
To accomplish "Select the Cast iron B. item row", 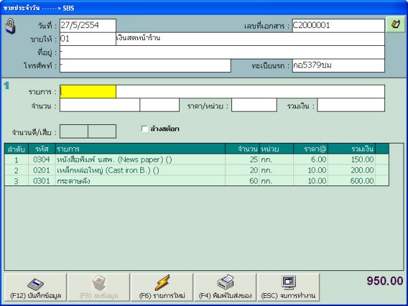I will pyautogui.click(x=196, y=170).
